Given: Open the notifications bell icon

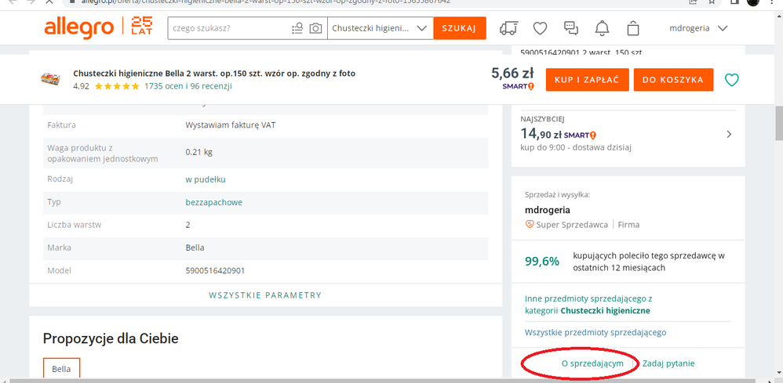Looking at the screenshot, I should (x=602, y=29).
